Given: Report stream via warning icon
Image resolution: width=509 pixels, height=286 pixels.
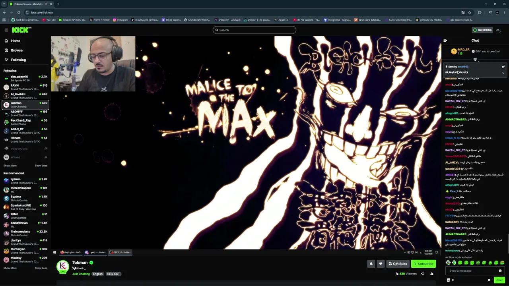Looking at the screenshot, I should [431, 274].
